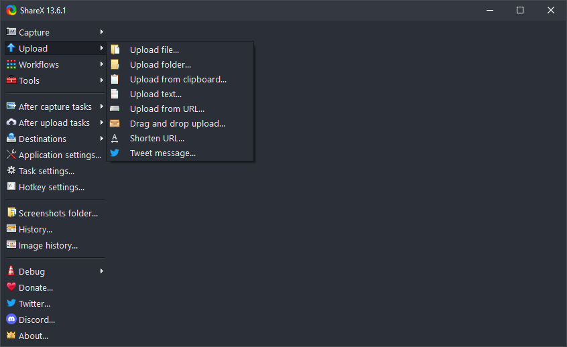Viewport: 567px width, 347px height.
Task: Click the gear icon for Task settings
Action: tap(11, 171)
